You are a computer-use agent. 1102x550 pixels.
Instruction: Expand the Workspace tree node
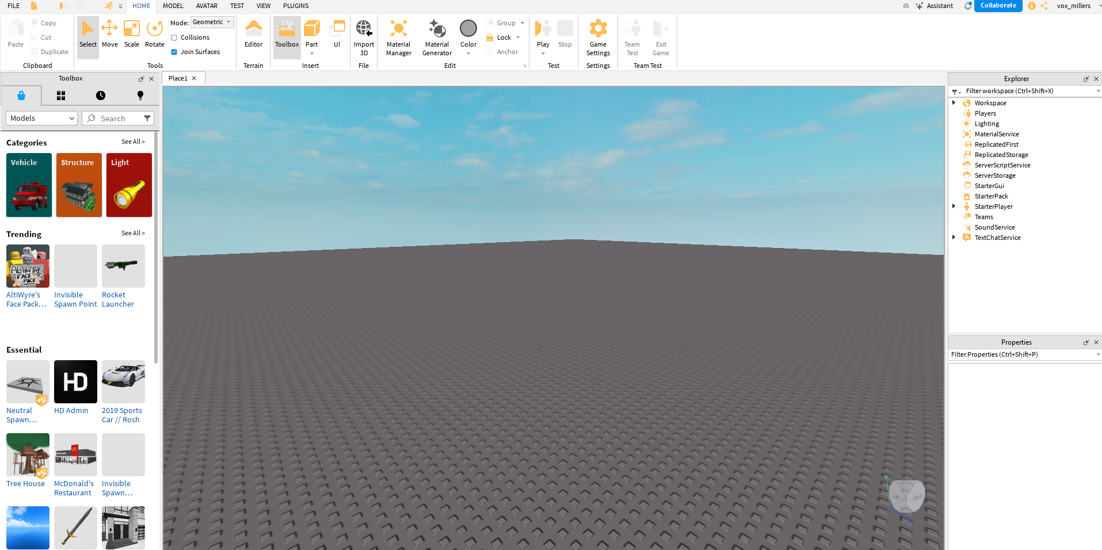tap(954, 103)
